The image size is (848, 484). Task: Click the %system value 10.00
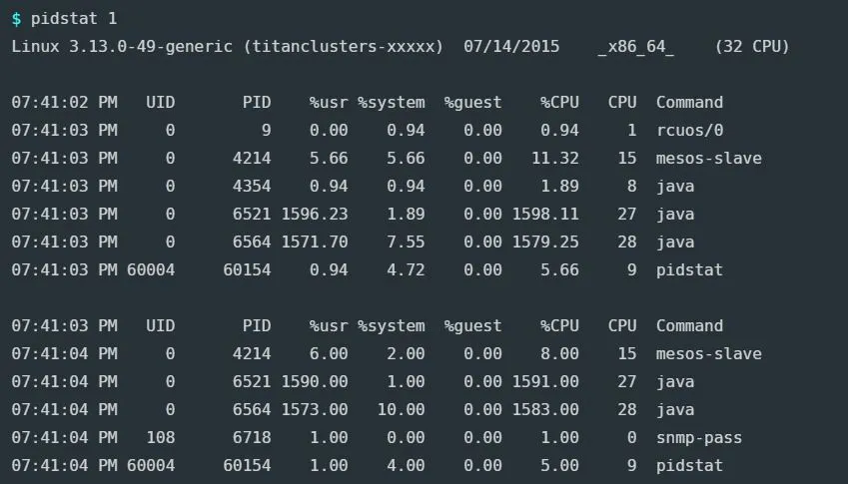tap(402, 409)
